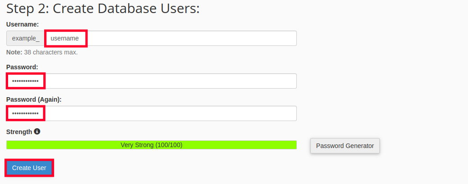
Task: Click the 'Password (Again):' field label
Action: click(x=34, y=99)
